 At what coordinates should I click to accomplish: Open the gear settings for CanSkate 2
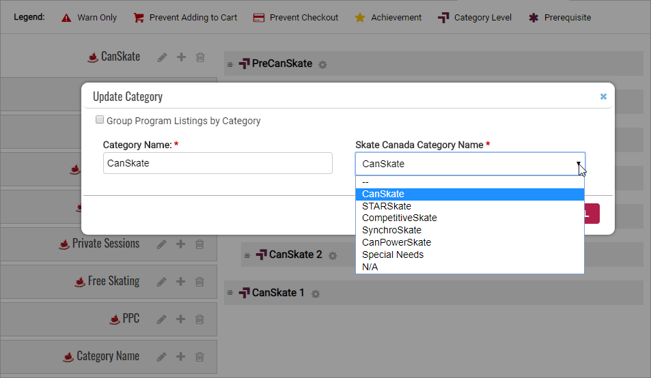pos(333,256)
